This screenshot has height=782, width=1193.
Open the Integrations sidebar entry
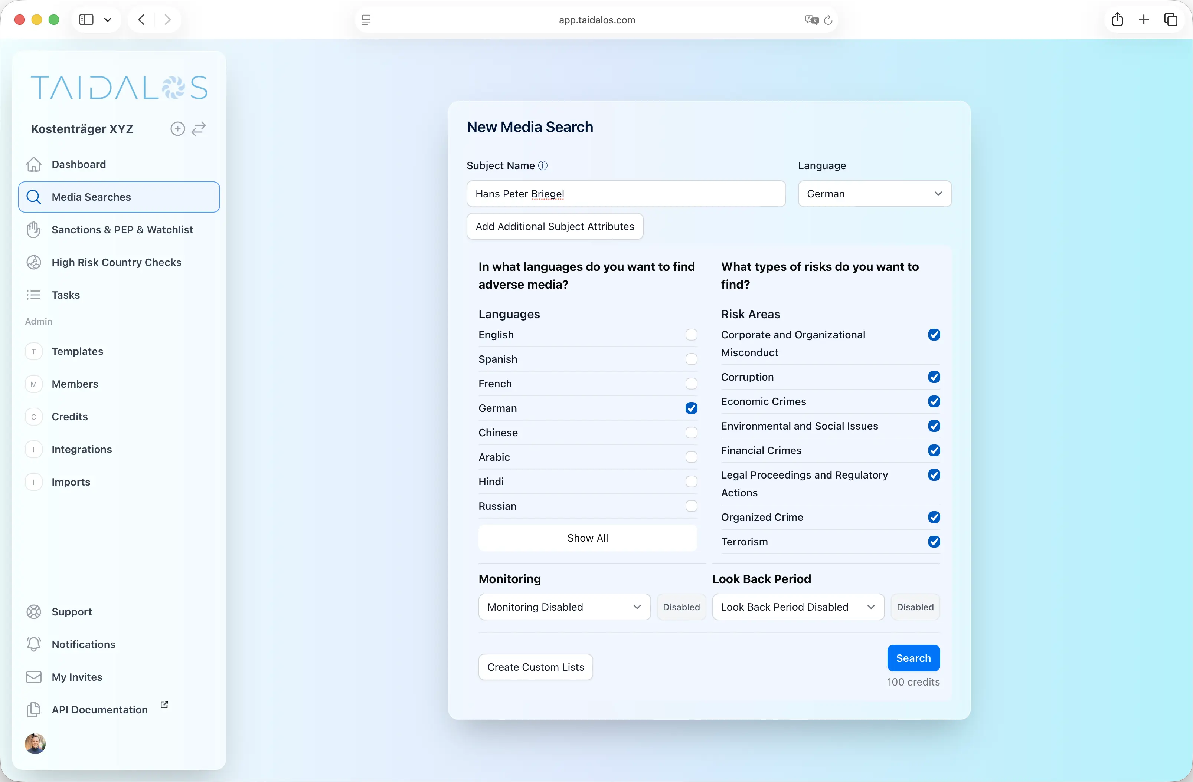point(82,449)
